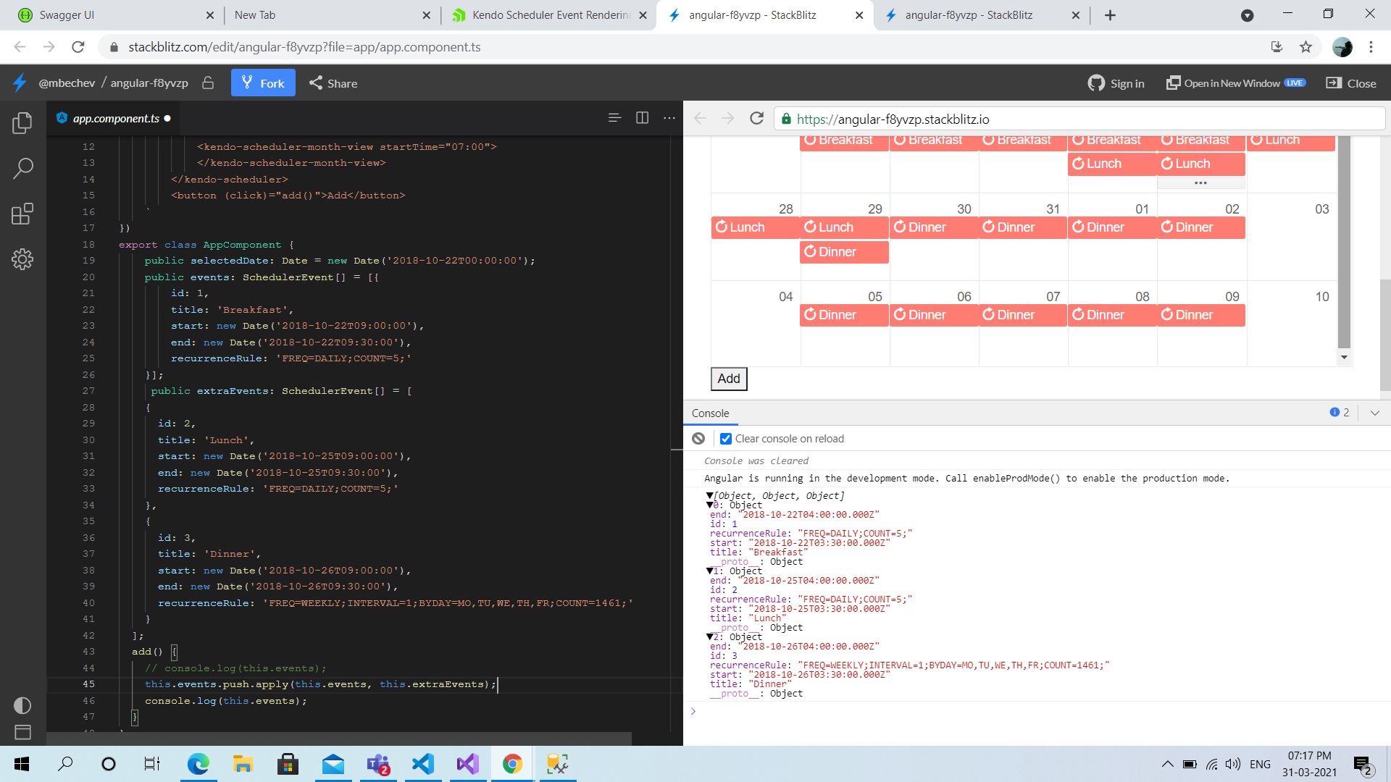Viewport: 1391px width, 782px height.
Task: Toggle the editor theme contrast icon
Action: click(22, 705)
